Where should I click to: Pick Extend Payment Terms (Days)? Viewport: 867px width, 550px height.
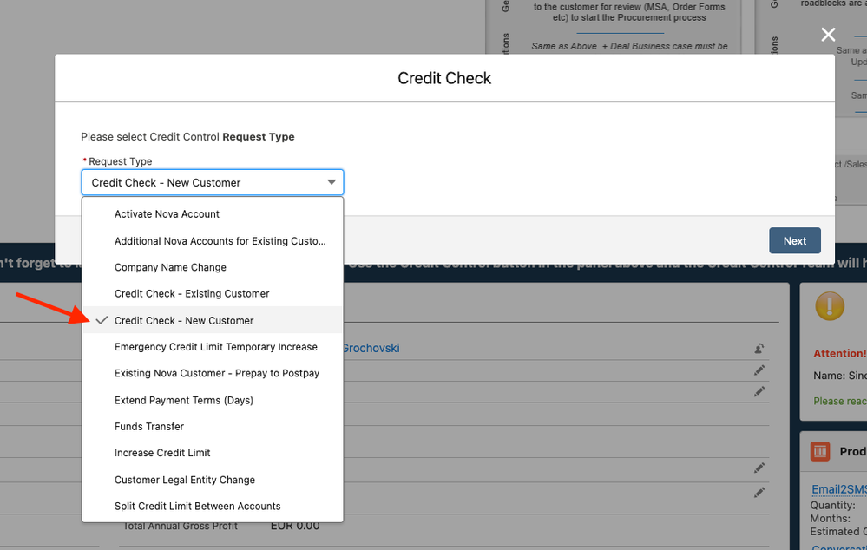[213, 400]
